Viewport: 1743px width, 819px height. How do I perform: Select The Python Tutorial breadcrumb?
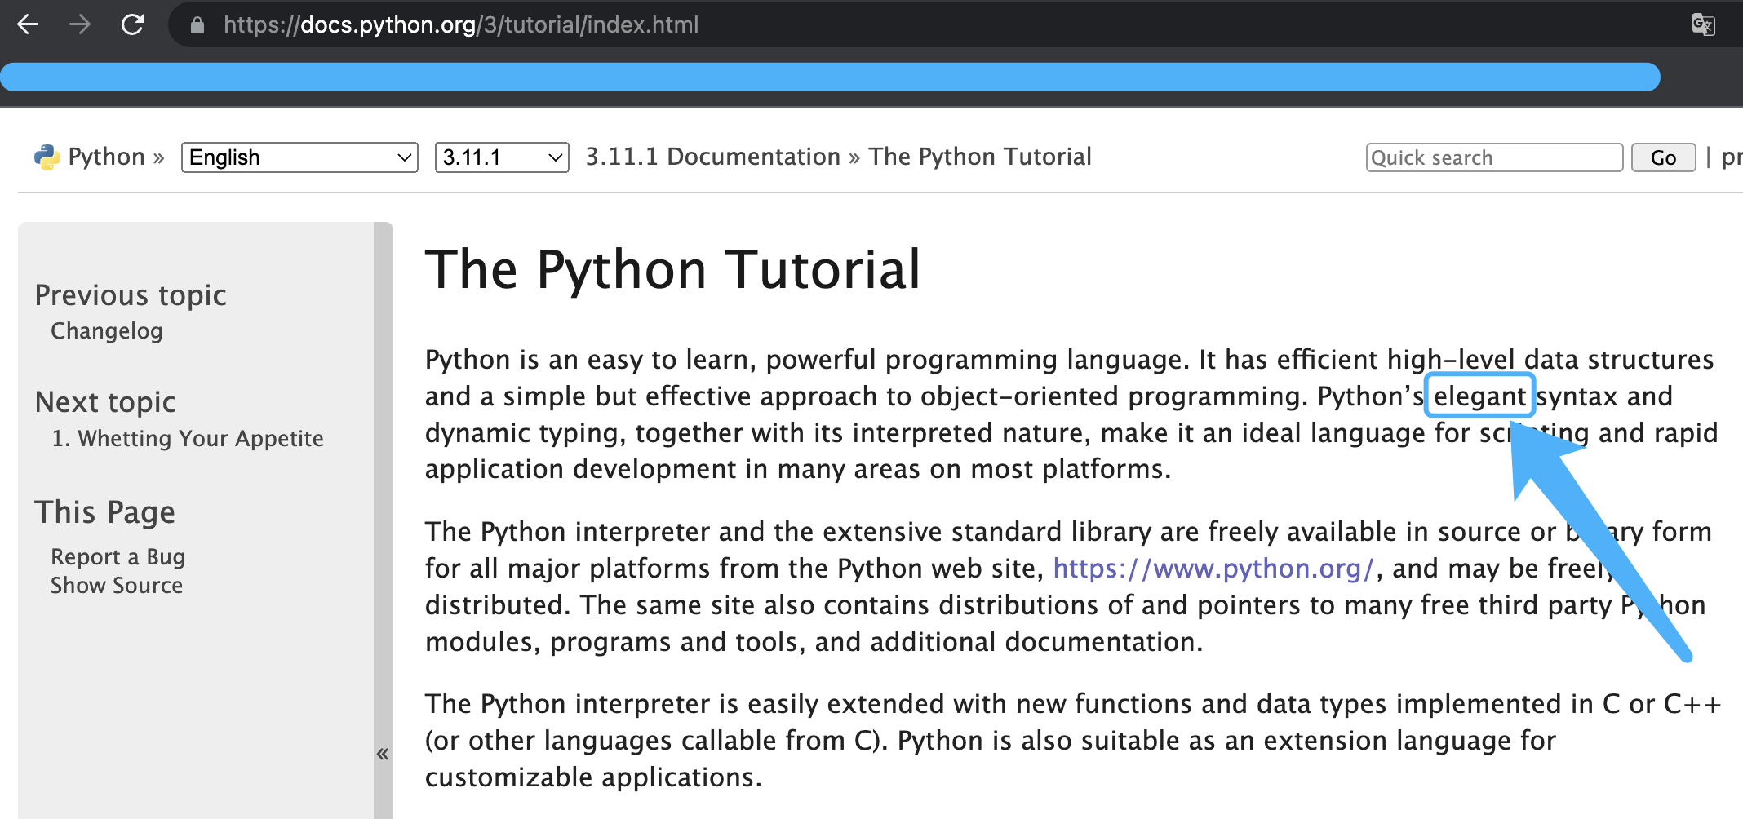(979, 157)
